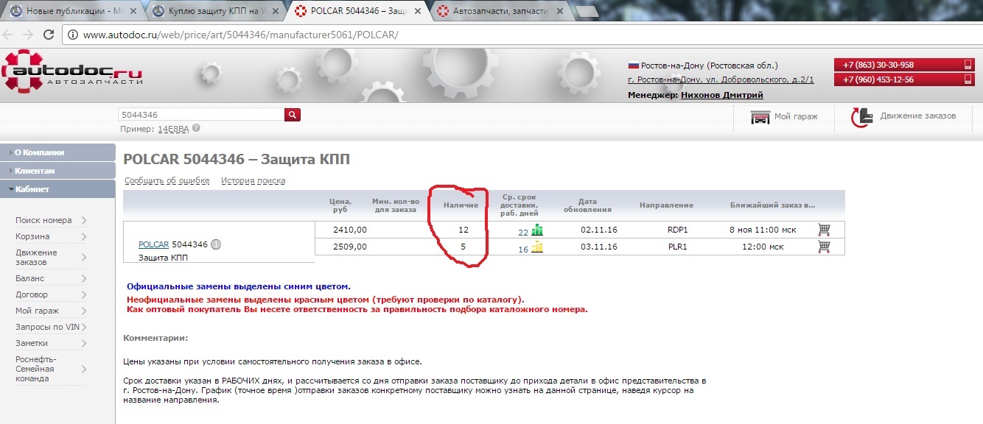Click the direction PLR1

677,247
